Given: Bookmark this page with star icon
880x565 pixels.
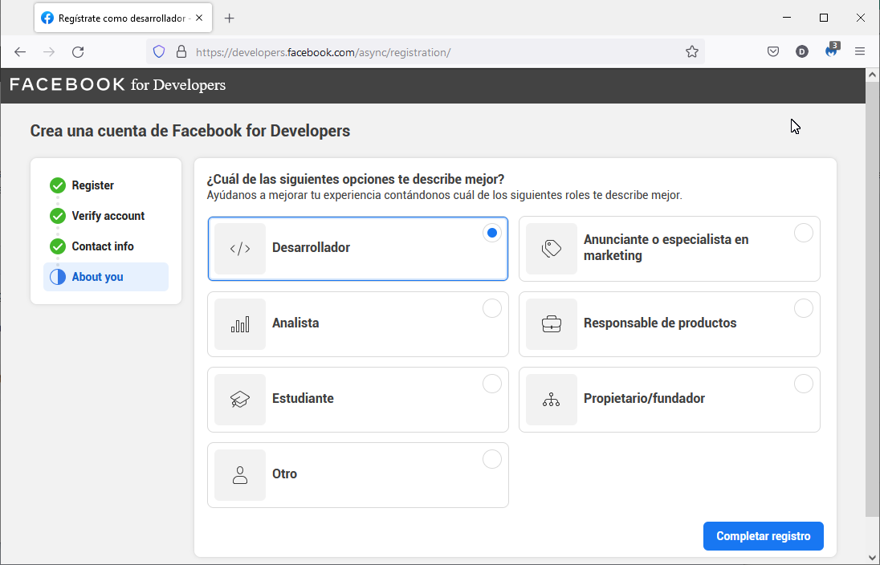Looking at the screenshot, I should (692, 52).
